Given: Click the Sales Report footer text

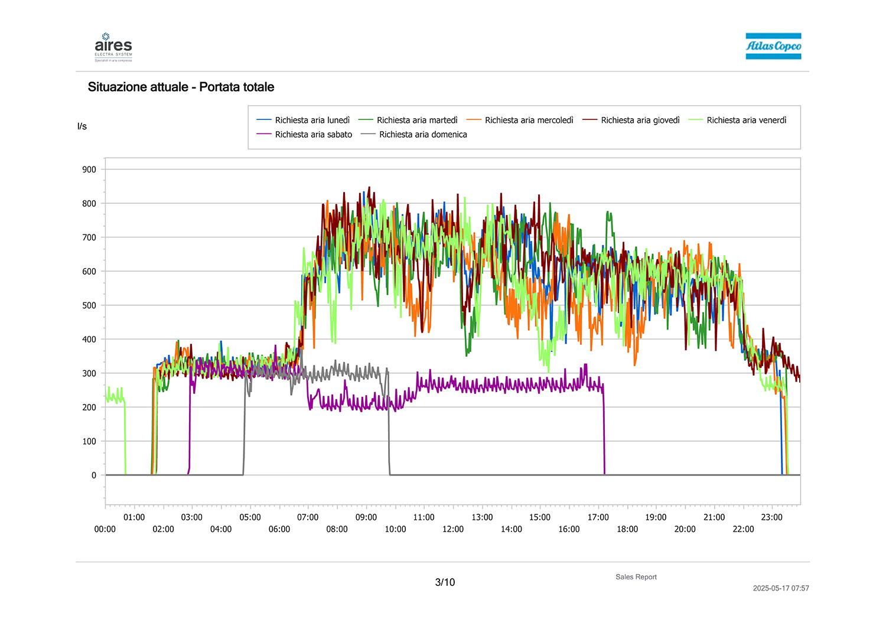Looking at the screenshot, I should tap(636, 577).
